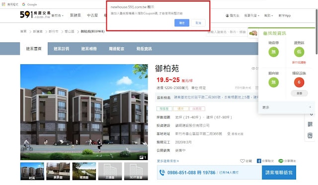Image resolution: width=318 pixels, height=185 pixels.
Task: Go to 新建案 breadcrumb
Action: point(38,31)
